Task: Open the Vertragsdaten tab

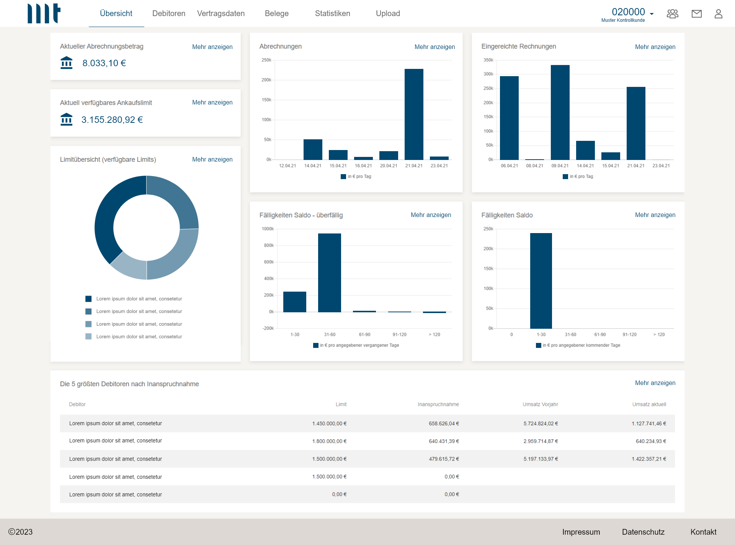Action: 221,13
